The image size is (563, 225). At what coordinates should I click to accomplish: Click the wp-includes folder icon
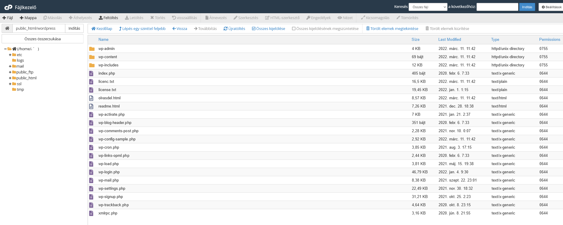(x=92, y=65)
